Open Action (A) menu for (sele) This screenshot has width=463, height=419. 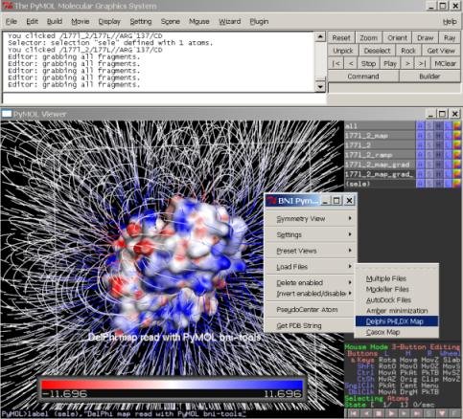pos(420,184)
